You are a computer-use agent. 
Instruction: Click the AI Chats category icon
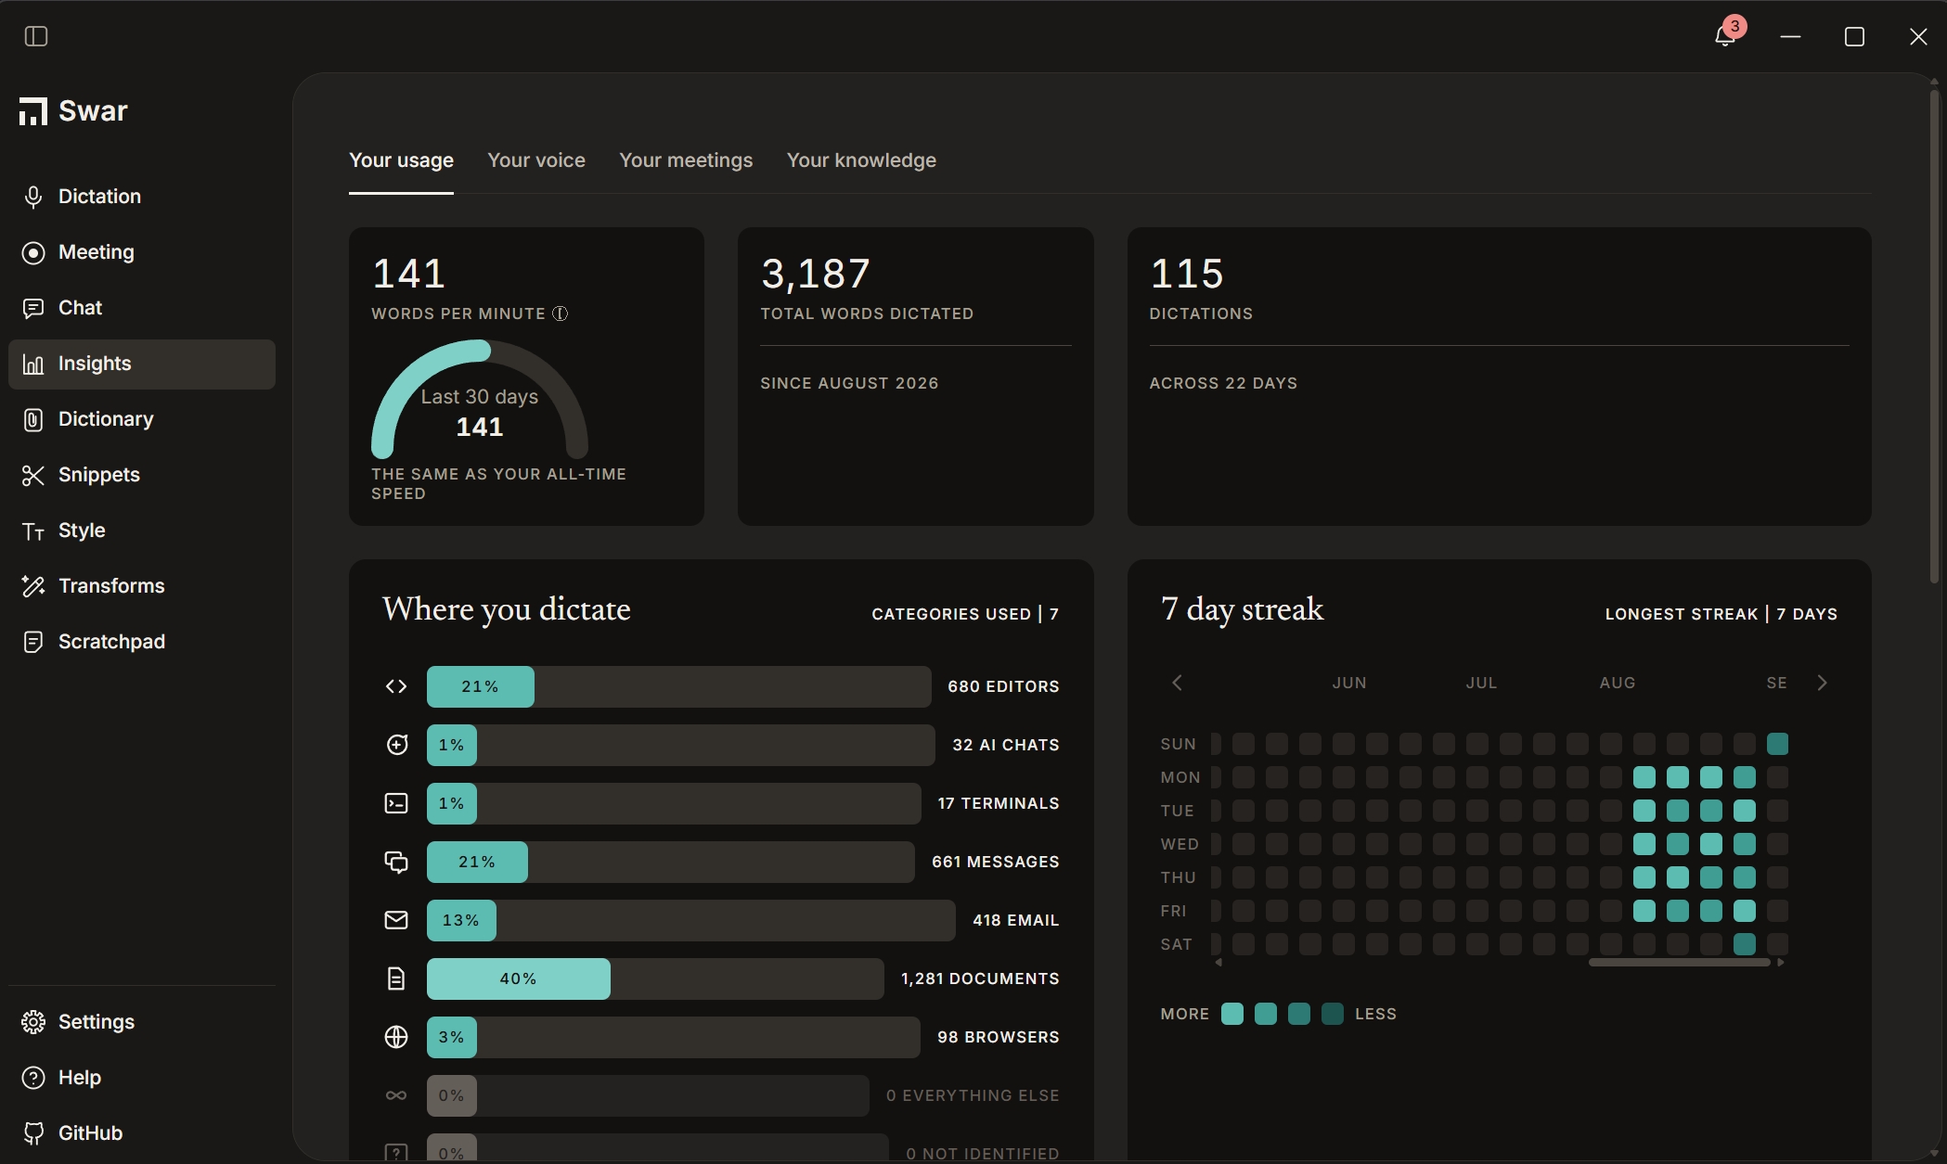pyautogui.click(x=396, y=745)
